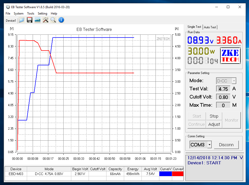
Task: Switch to the Auto Test tab
Action: [210, 27]
